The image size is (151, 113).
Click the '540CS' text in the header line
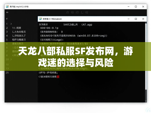click(67, 25)
